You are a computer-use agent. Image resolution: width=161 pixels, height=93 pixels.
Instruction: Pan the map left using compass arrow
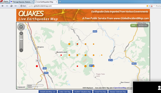tap(18, 27)
